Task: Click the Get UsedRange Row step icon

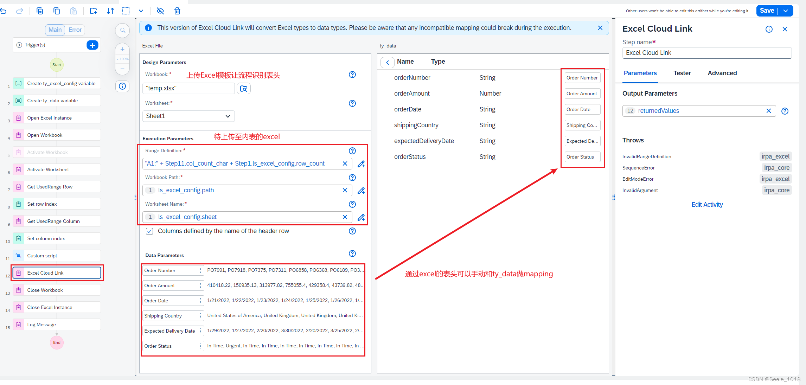Action: click(x=19, y=187)
